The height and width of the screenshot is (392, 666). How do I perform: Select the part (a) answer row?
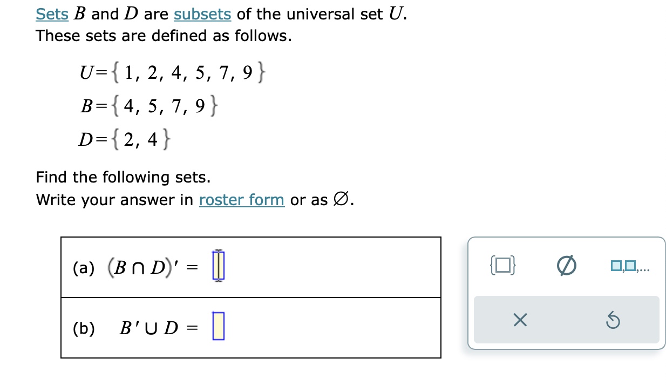coord(251,267)
